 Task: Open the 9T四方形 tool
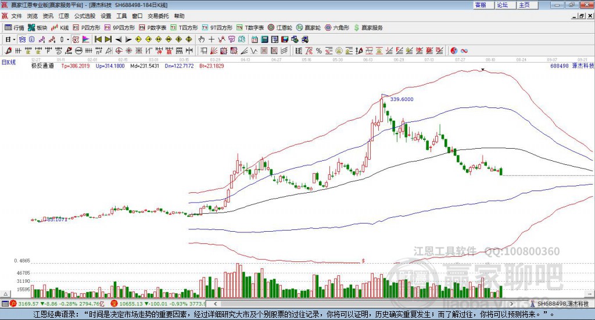coord(217,27)
